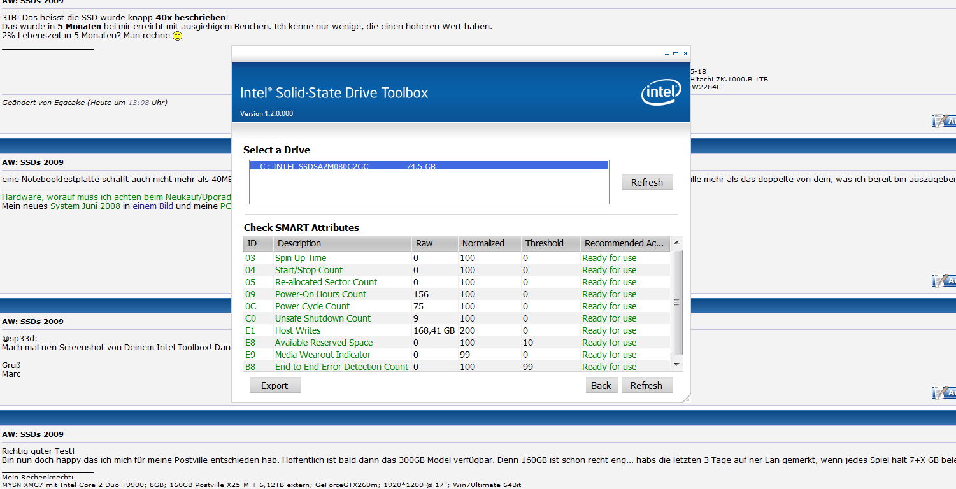This screenshot has width=956, height=489.
Task: Select the Unsafe Shutdown Count row
Action: point(457,318)
